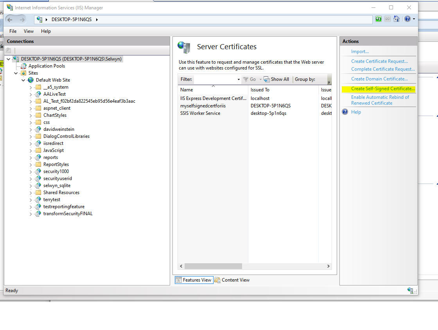This screenshot has width=438, height=330.
Task: Collapse the Default Web Site node
Action: point(23,80)
